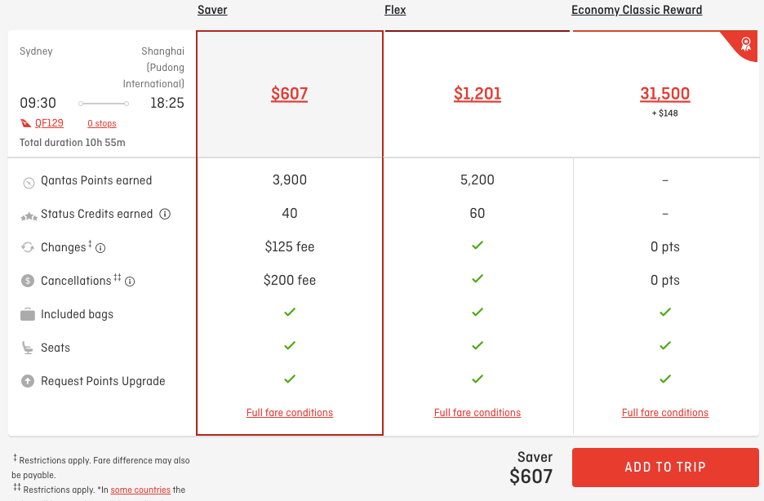Viewport: 764px width, 501px height.
Task: Click the Status Credits earned info icon
Action: tap(165, 215)
